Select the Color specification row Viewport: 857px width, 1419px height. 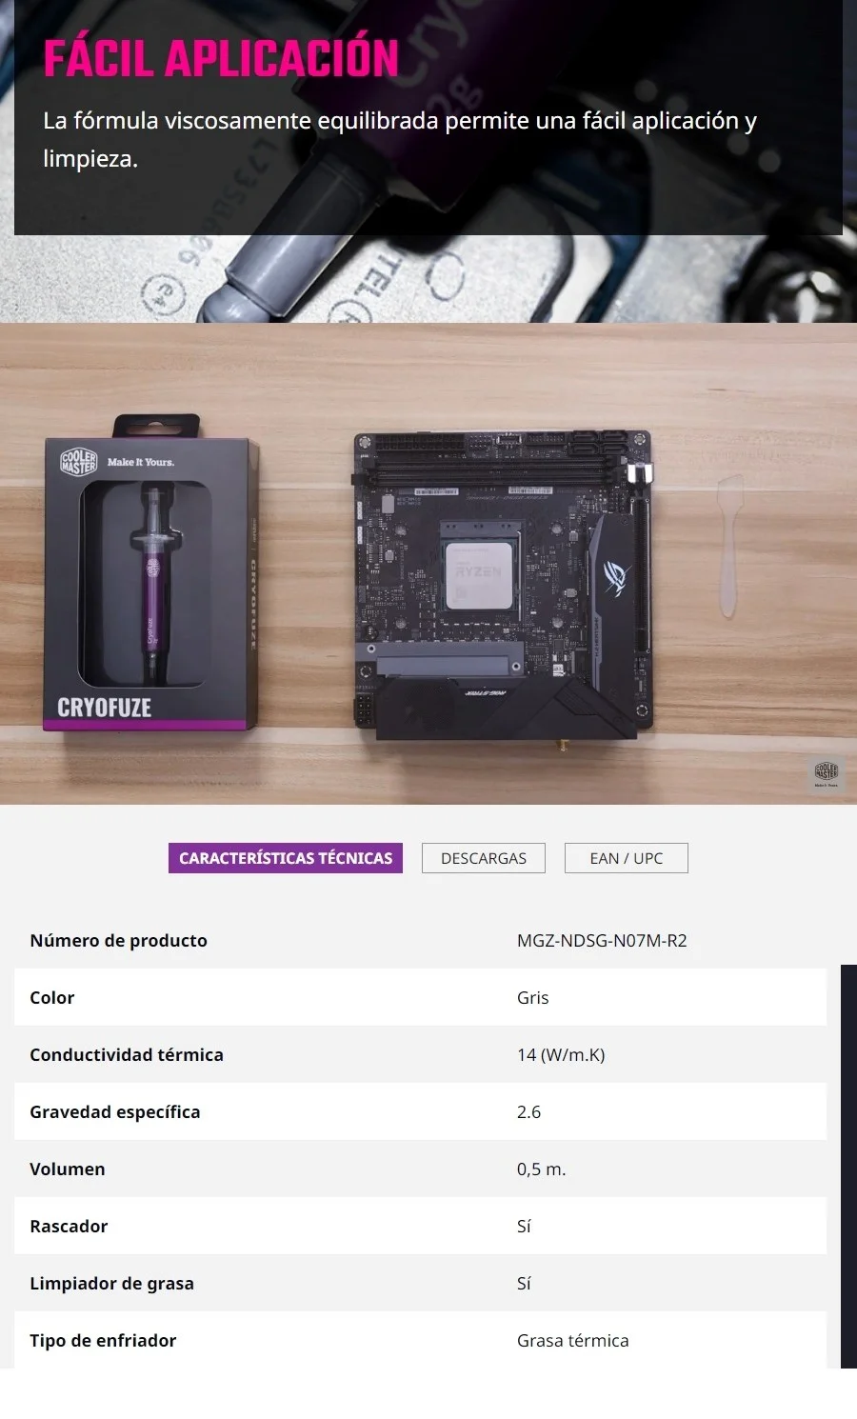click(420, 997)
